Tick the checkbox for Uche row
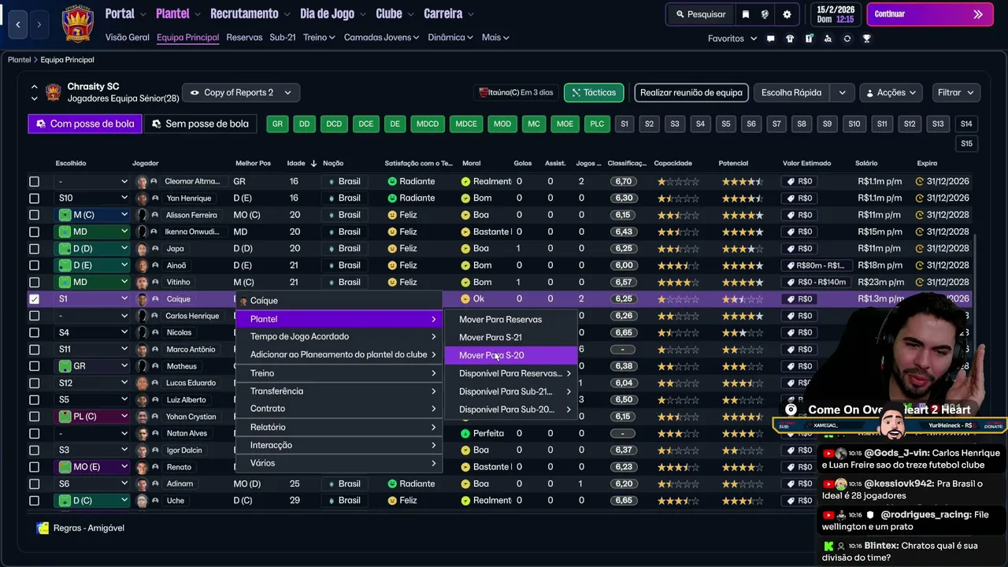The width and height of the screenshot is (1008, 567). pyautogui.click(x=34, y=501)
